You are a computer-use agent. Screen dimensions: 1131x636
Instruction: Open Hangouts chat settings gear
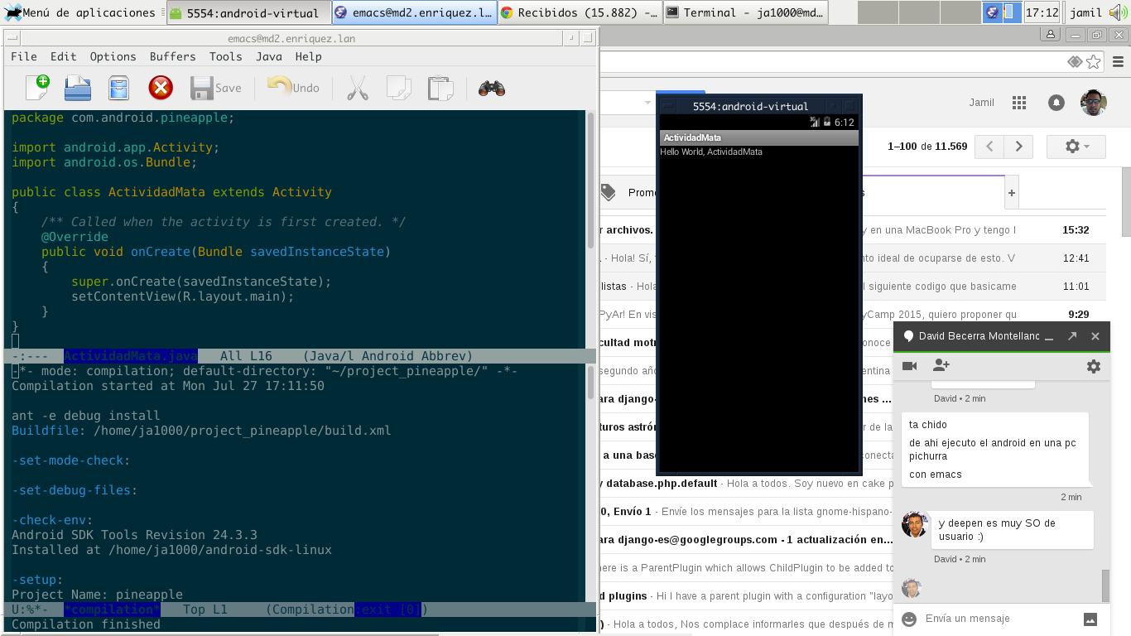click(1094, 366)
